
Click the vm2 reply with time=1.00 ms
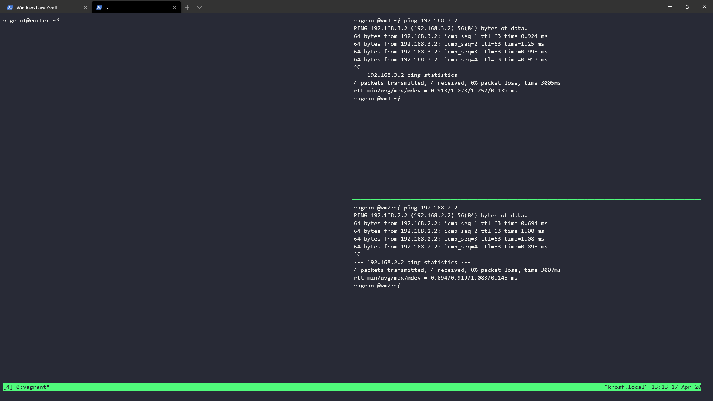[x=449, y=231]
